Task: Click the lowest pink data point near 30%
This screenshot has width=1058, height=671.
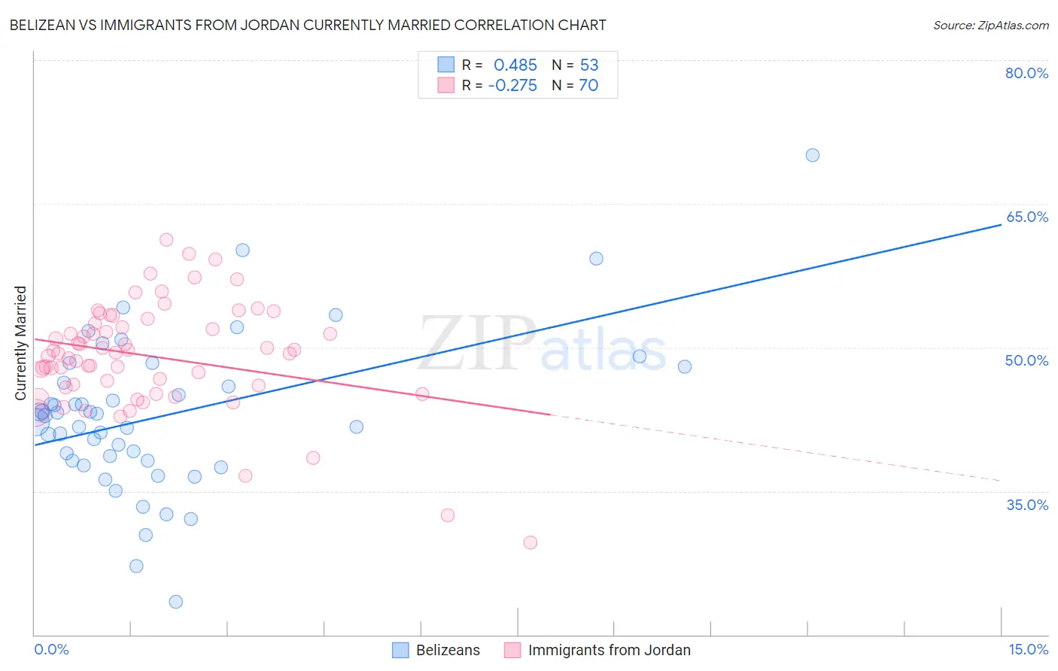Action: [x=531, y=542]
